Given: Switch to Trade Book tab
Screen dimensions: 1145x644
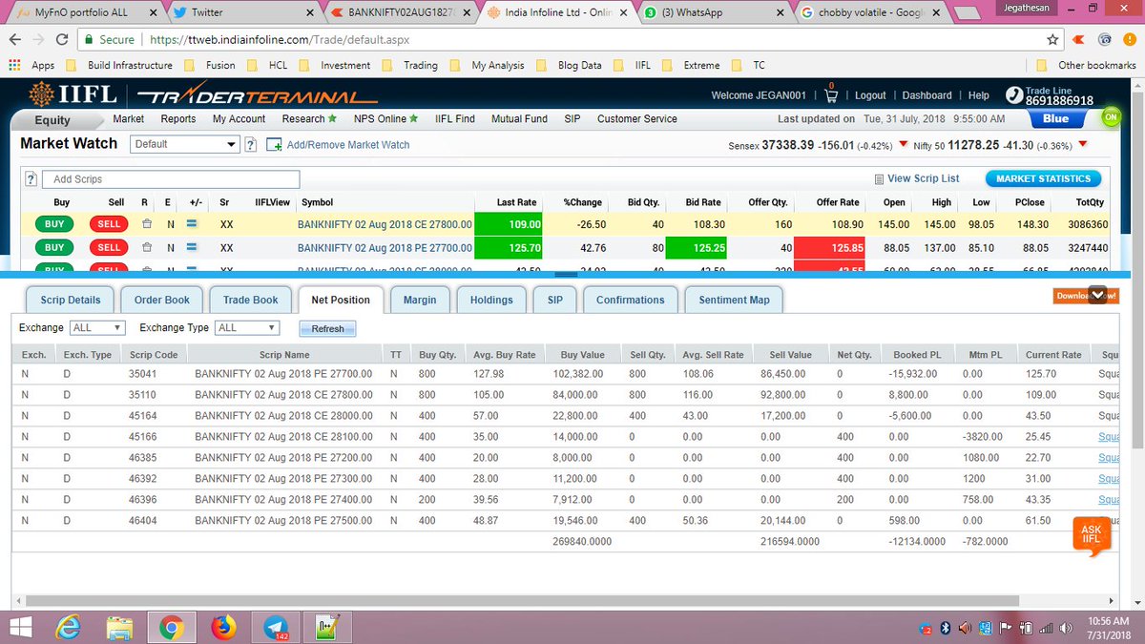Looking at the screenshot, I should 250,300.
